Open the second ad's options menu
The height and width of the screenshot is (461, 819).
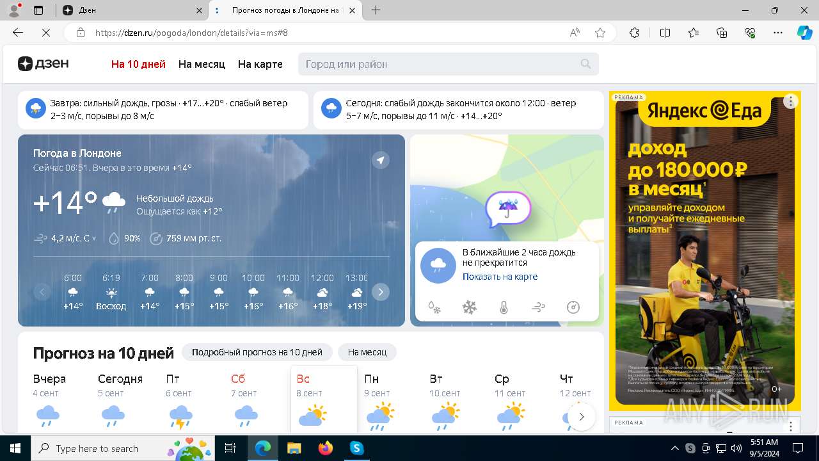click(791, 426)
